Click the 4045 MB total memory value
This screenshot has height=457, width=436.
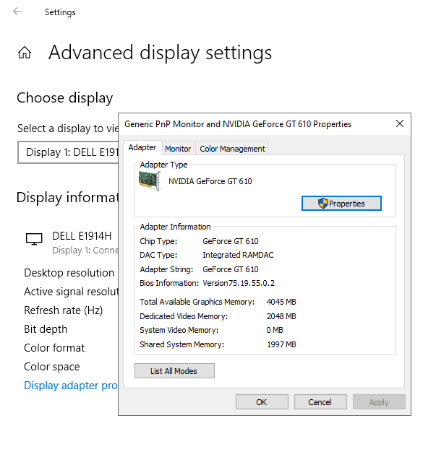[281, 302]
